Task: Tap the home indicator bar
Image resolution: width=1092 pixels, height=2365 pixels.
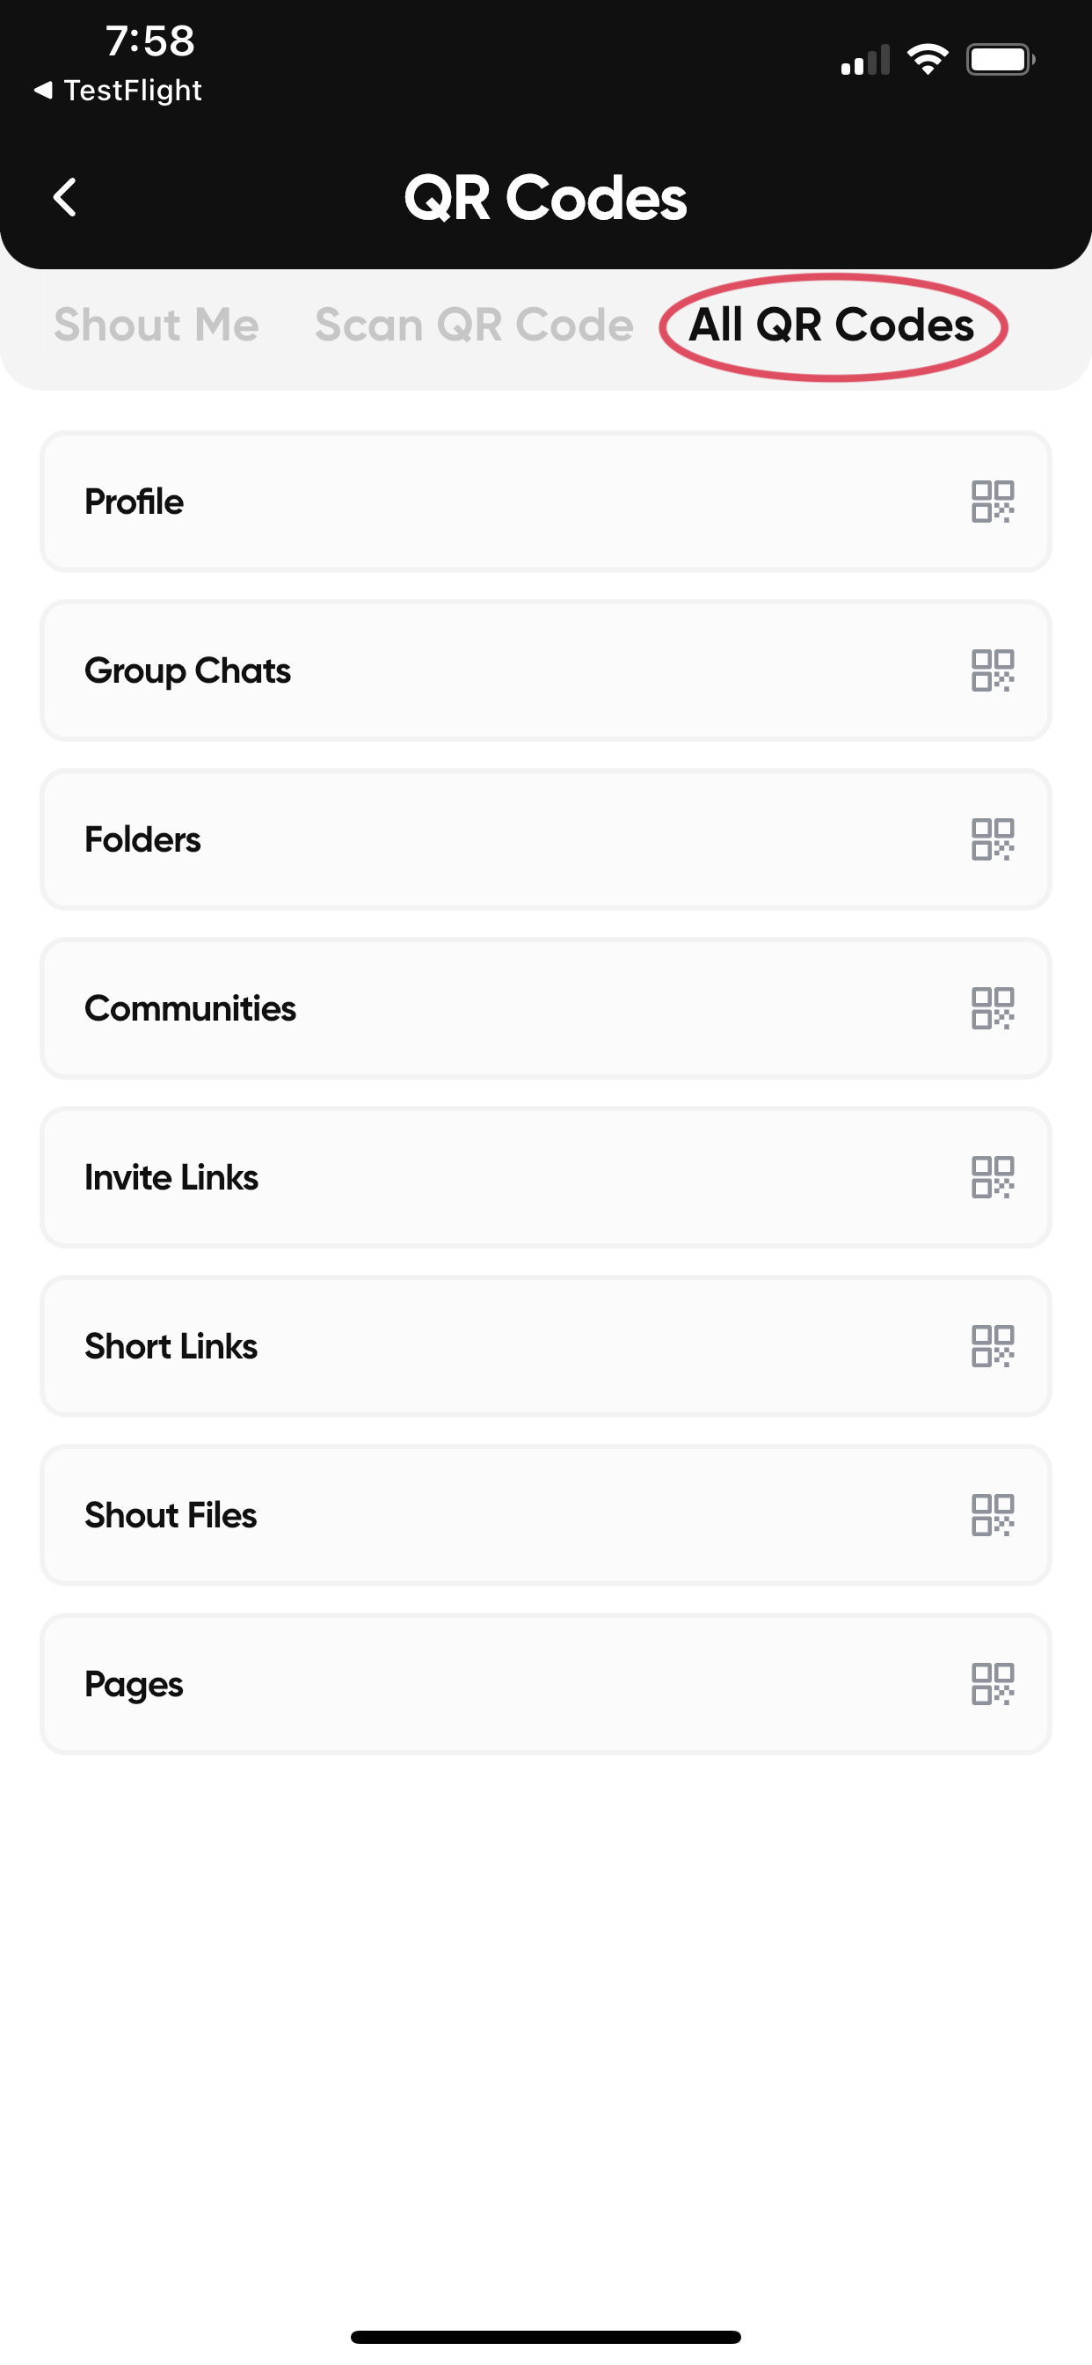Action: click(545, 2336)
